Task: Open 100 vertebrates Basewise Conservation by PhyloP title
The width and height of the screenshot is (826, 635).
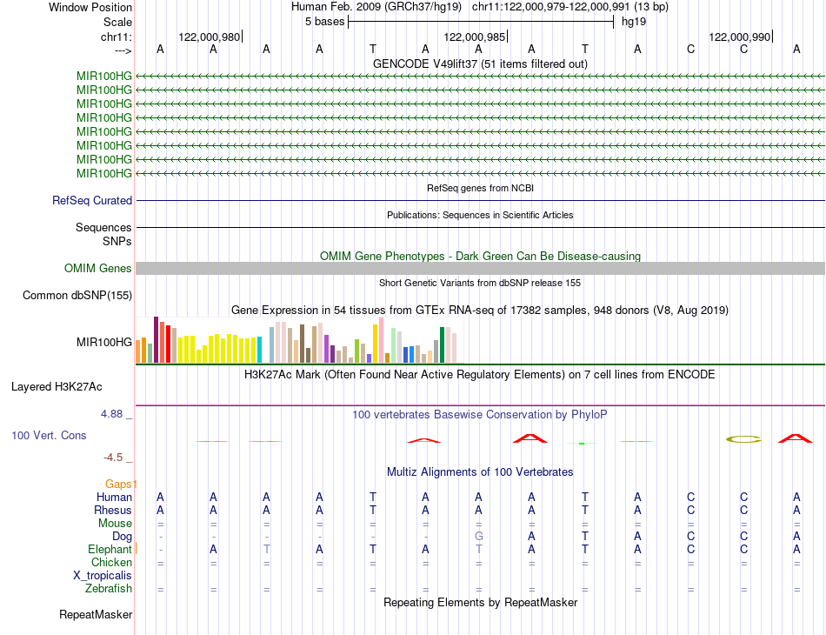Action: click(x=480, y=415)
